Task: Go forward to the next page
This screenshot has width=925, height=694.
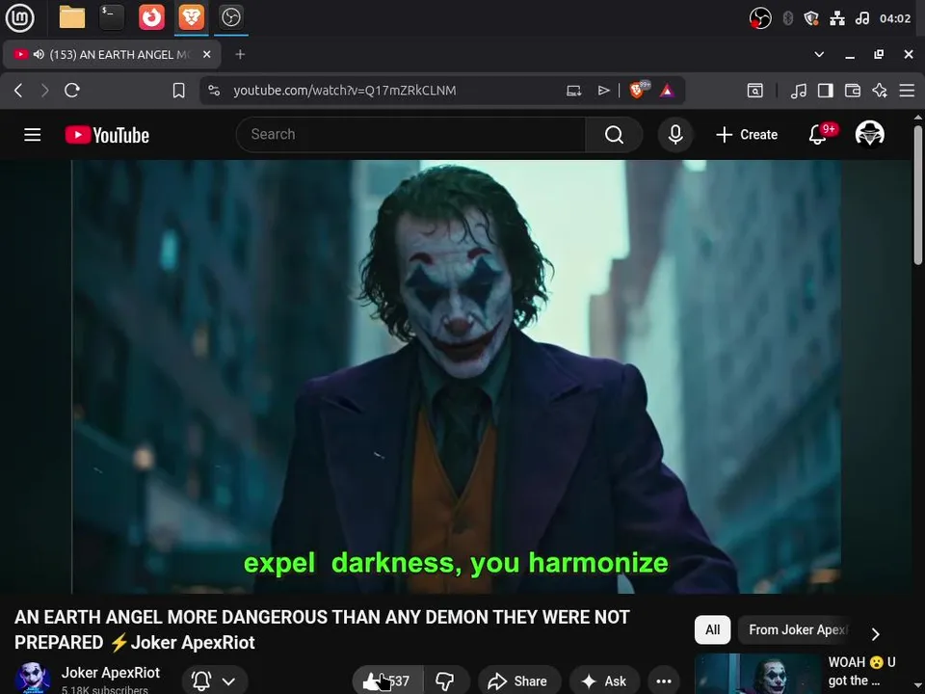Action: click(45, 91)
